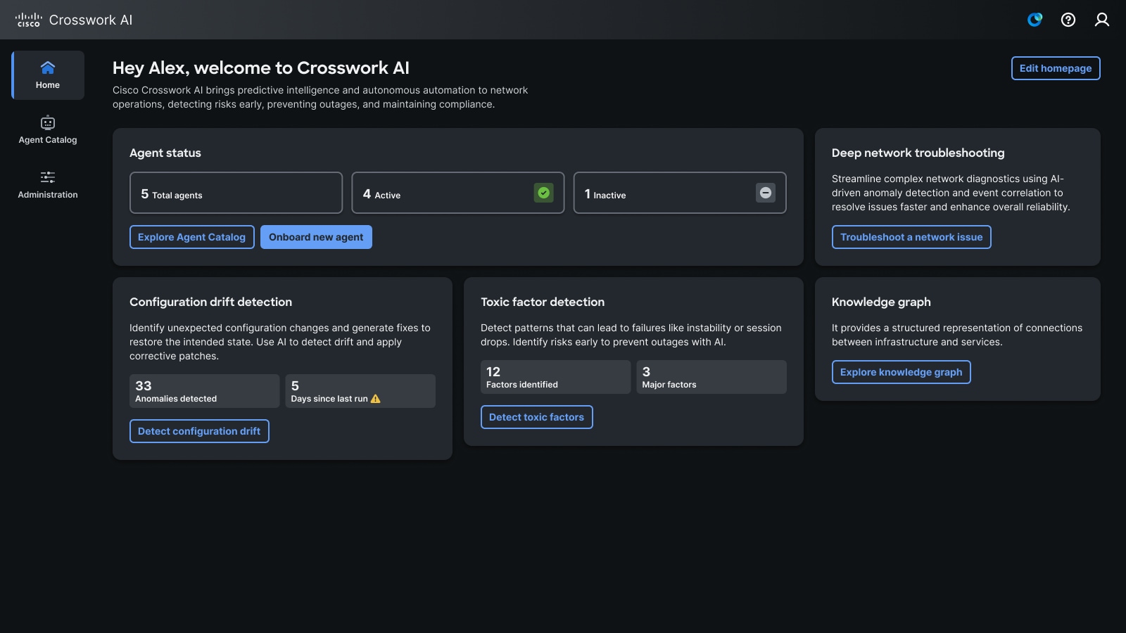The height and width of the screenshot is (633, 1126).
Task: Click the Detect configuration drift button
Action: point(199,431)
